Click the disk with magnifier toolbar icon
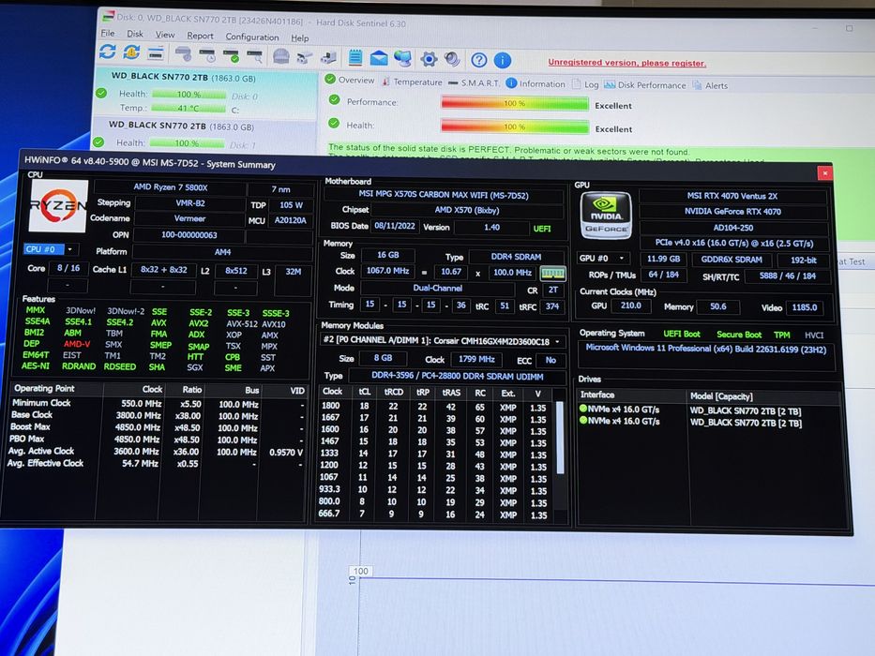Image resolution: width=875 pixels, height=656 pixels. 254,56
